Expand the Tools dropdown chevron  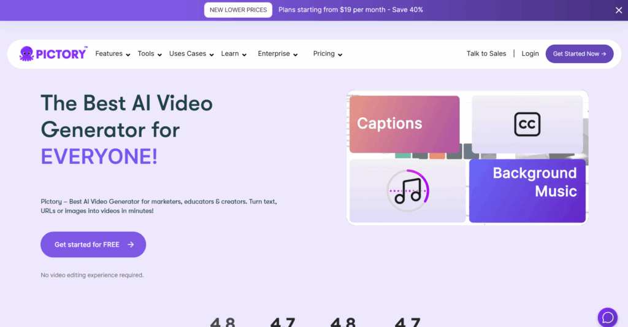point(159,55)
